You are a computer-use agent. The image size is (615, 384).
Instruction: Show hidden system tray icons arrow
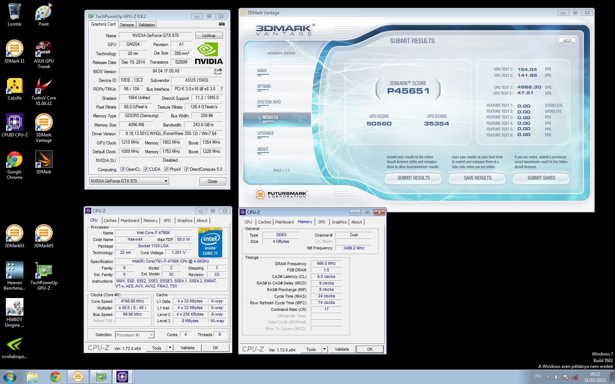click(548, 377)
